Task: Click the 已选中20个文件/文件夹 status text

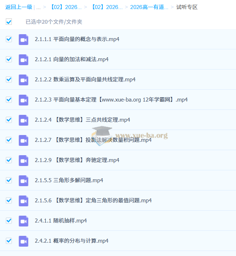Action: [x=54, y=22]
